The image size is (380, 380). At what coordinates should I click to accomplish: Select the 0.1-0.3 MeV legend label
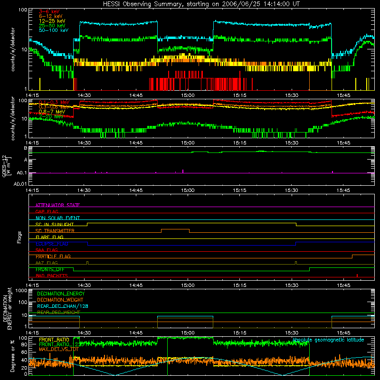click(x=54, y=102)
